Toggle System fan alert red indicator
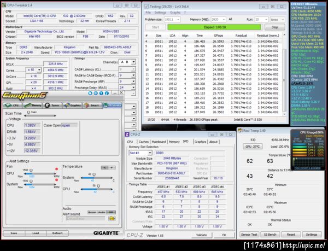328x251 pixels. (56, 180)
